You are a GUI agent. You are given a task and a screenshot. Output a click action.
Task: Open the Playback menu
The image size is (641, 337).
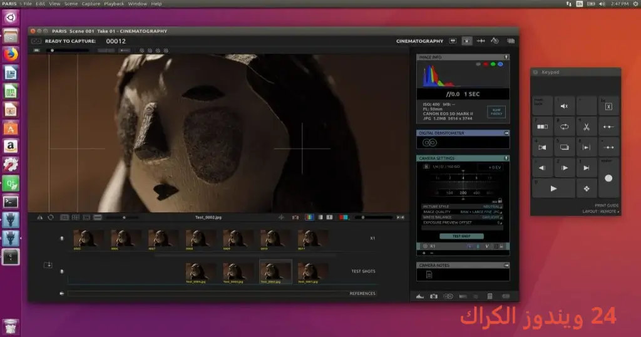click(x=114, y=4)
